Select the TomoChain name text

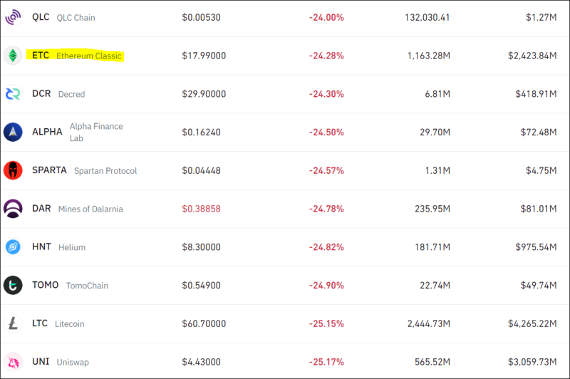click(87, 286)
